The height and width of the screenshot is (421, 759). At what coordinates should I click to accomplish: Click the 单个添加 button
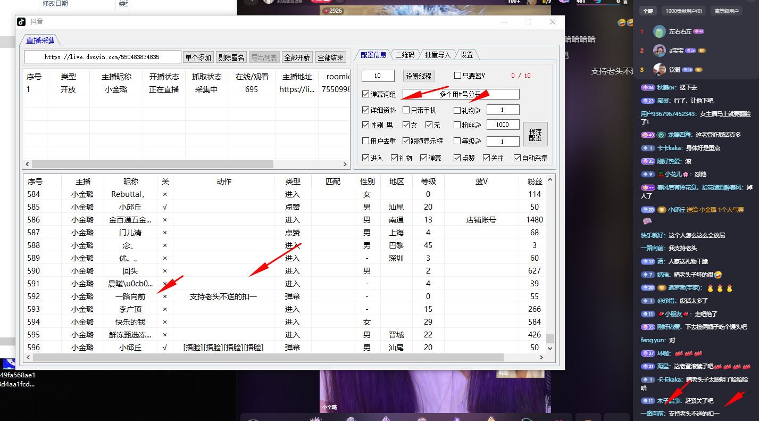pyautogui.click(x=198, y=57)
